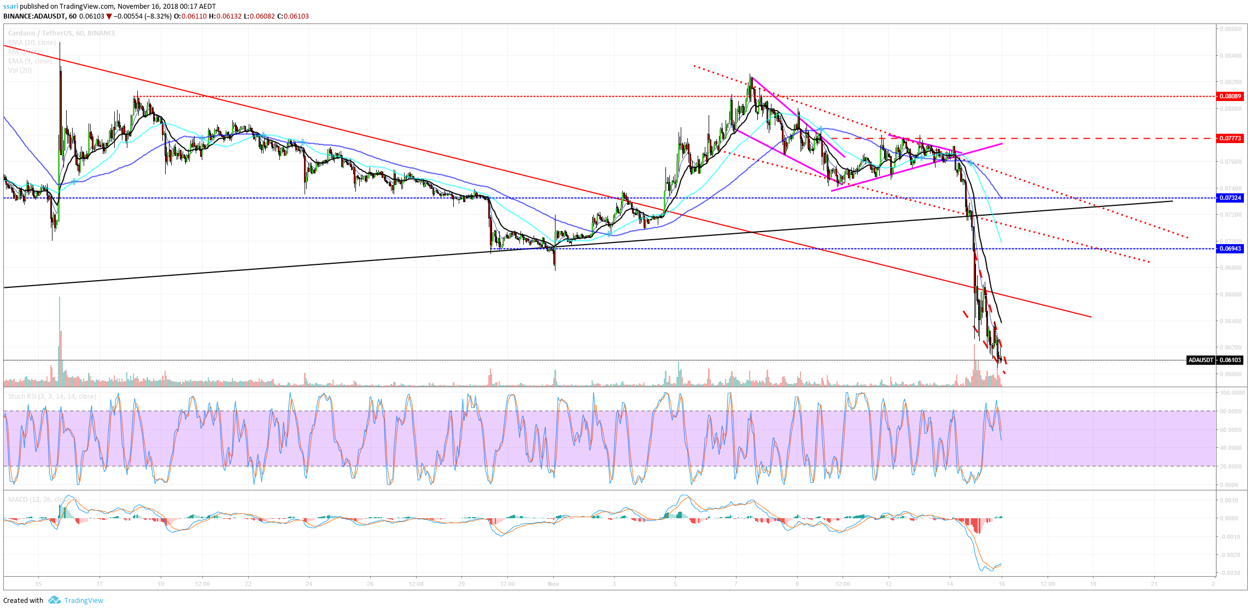The image size is (1251, 610).
Task: Click the ssari author name
Action: (x=11, y=7)
